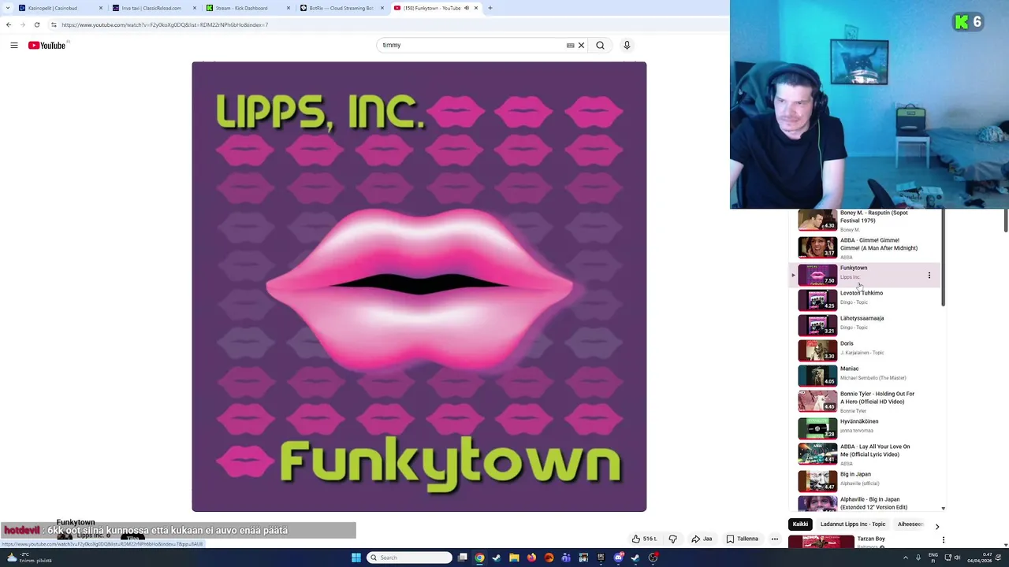Open options menu for Tarzan Boy recommendation
Viewport: 1009px width, 567px height.
[943, 539]
